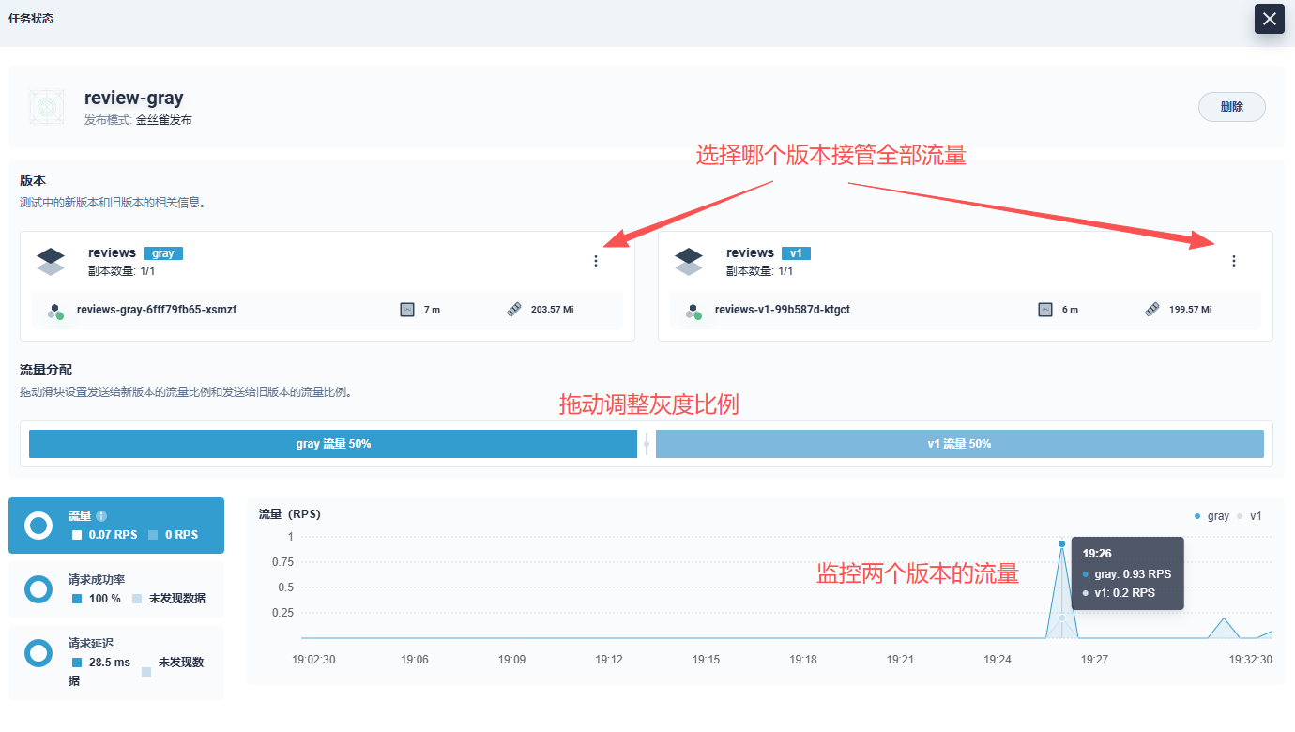This screenshot has width=1295, height=732.
Task: Click the CPU icon beside 6 m
Action: [1045, 310]
